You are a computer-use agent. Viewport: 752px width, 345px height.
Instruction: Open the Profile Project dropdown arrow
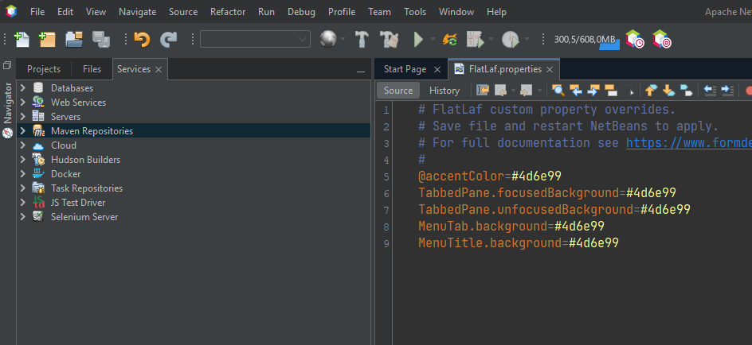tap(527, 39)
